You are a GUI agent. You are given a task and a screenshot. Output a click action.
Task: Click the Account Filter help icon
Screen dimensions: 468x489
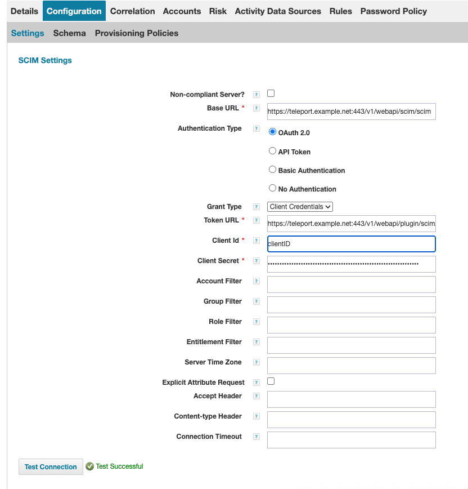pos(256,281)
